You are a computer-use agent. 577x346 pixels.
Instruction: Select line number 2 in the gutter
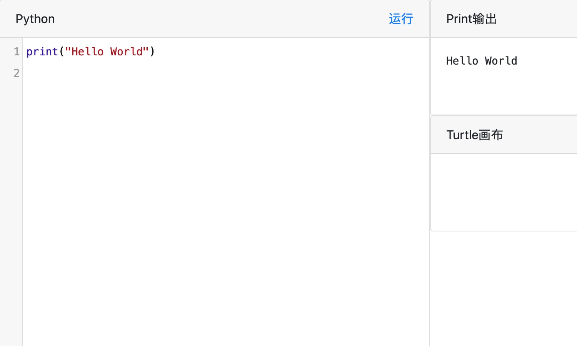[x=17, y=73]
